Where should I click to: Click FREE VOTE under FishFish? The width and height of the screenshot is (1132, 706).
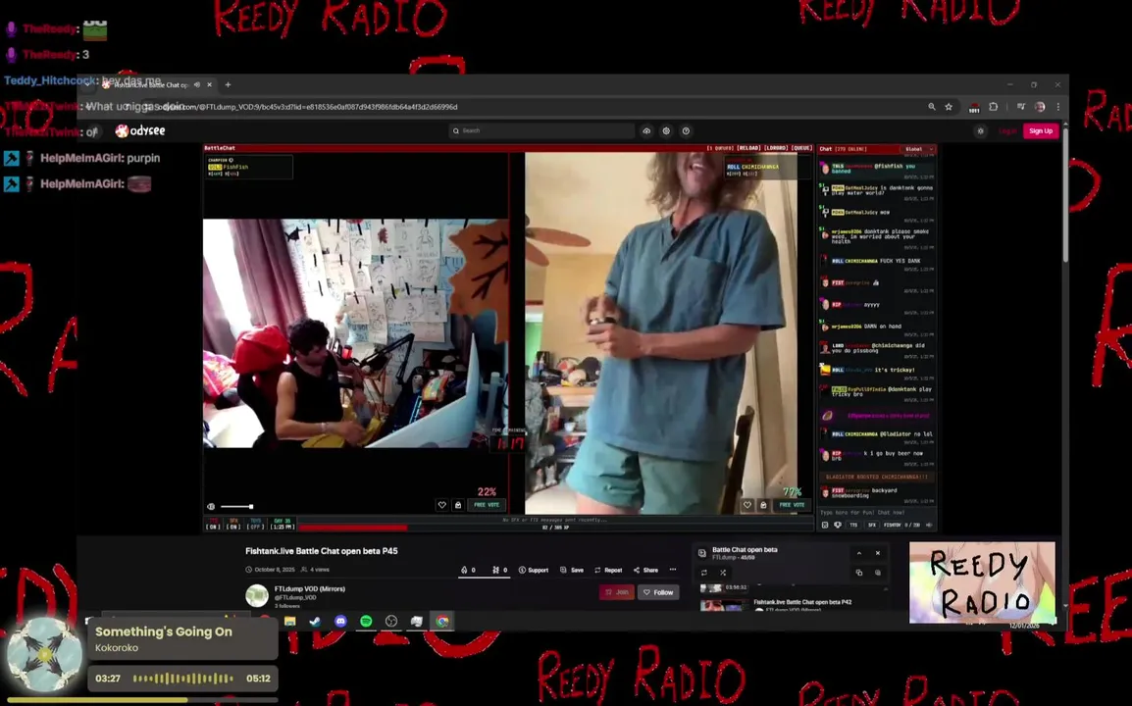pos(487,505)
